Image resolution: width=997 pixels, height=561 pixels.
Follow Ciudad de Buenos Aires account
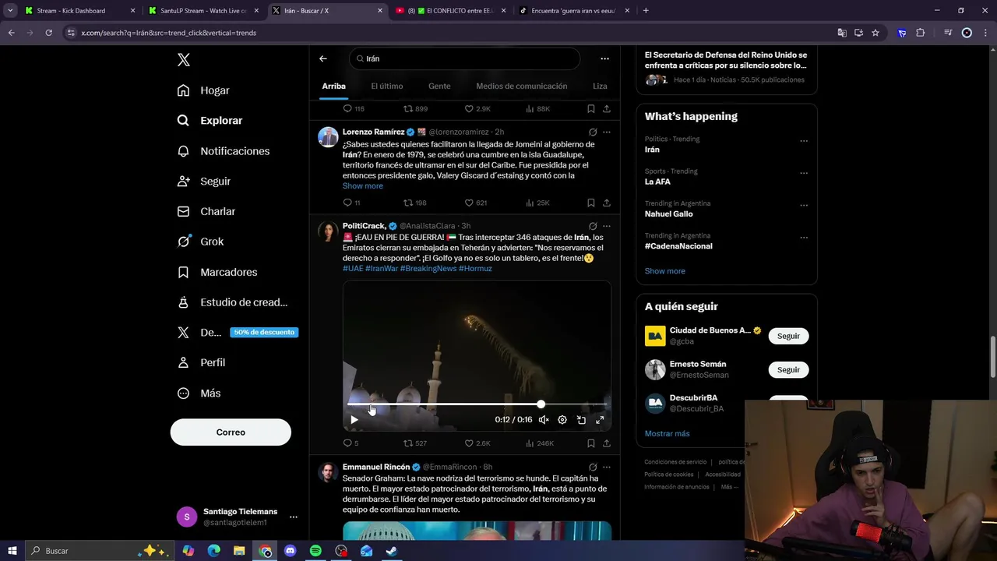coord(788,336)
